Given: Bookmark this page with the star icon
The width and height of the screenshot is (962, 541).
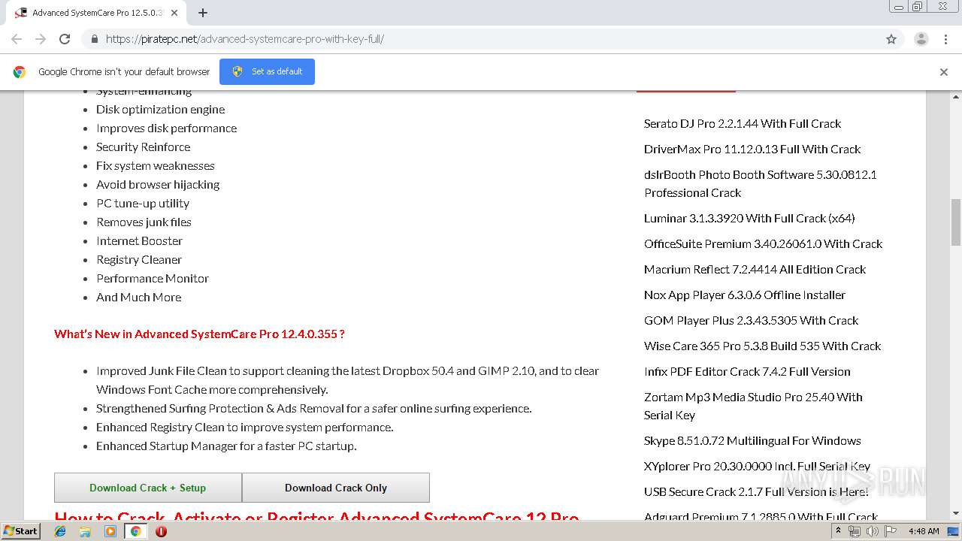Looking at the screenshot, I should [x=891, y=39].
